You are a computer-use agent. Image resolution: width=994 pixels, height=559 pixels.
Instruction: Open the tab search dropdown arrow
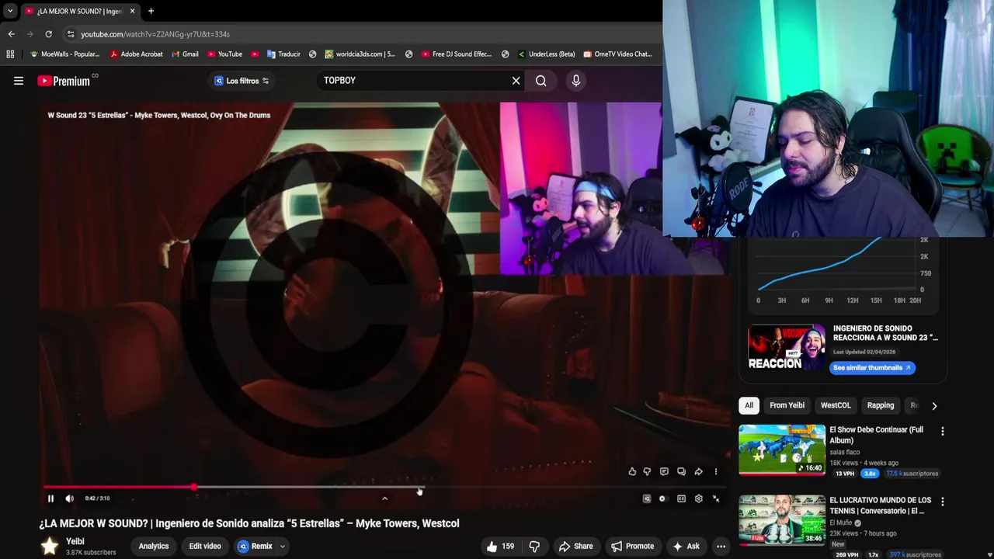(x=10, y=11)
